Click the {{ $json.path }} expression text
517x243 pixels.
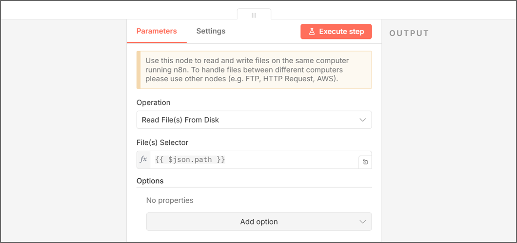point(190,159)
